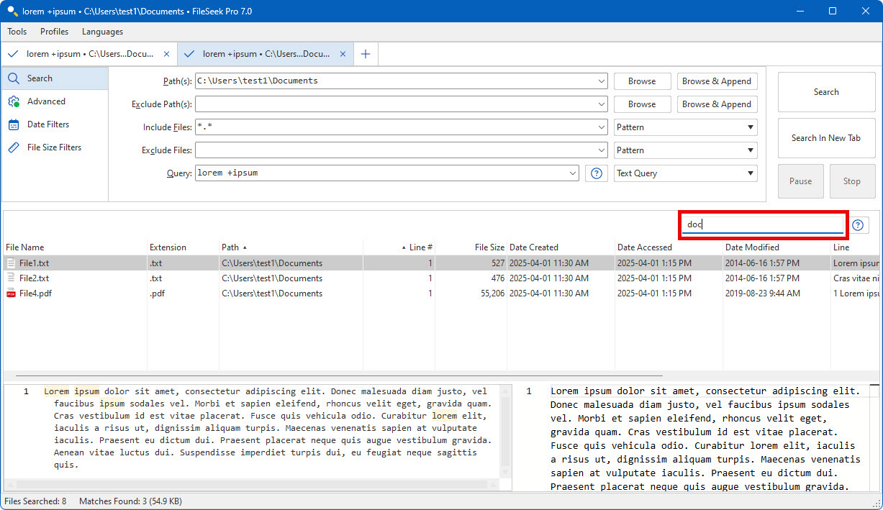The height and width of the screenshot is (510, 883).
Task: Click the left preview pane horizontal scrollbar
Action: click(x=252, y=486)
